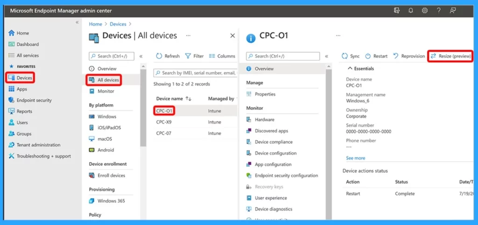Click the CPC-O1 blade search box
Image resolution: width=478 pixels, height=225 pixels.
pos(283,56)
